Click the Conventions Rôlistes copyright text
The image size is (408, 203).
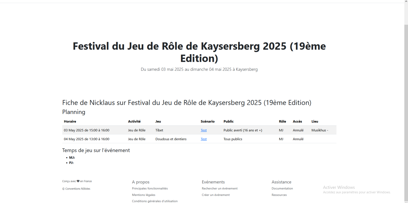click(x=76, y=189)
